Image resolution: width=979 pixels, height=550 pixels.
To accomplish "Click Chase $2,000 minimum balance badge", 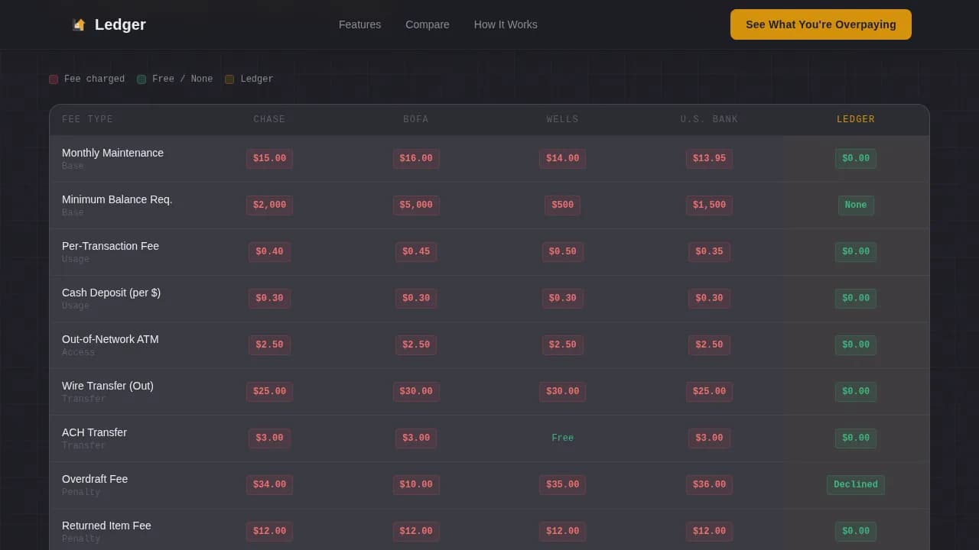I will point(269,205).
